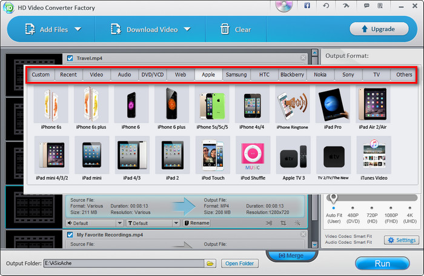
Task: Expand the Add Files dropdown arrow
Action: [x=78, y=29]
